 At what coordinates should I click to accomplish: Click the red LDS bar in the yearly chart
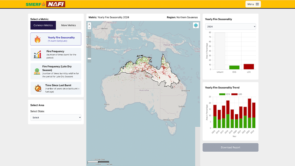[x=248, y=66]
